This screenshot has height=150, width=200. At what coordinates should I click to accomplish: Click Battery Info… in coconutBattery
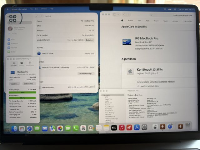pos(29,84)
